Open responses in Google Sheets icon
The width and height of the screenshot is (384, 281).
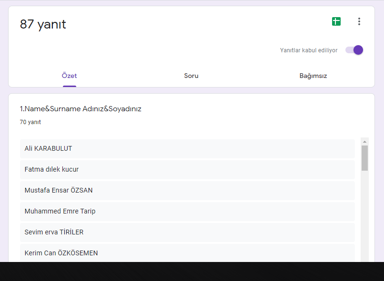[x=336, y=21]
